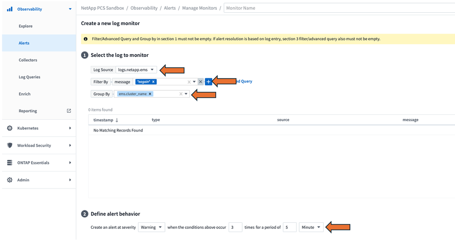Screen dimensions: 455x240
Task: Click the Admin gear icon
Action: click(x=10, y=180)
